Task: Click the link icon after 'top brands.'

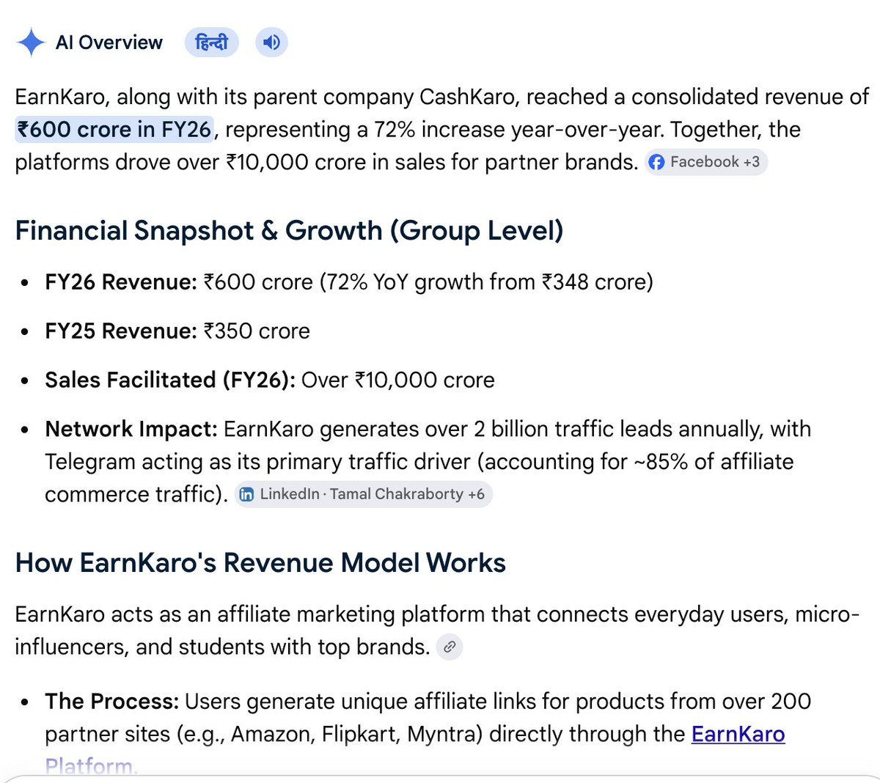Action: [450, 647]
